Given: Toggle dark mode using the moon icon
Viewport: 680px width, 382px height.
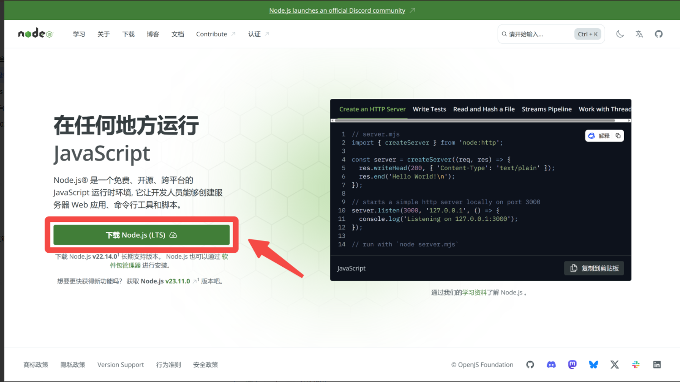Looking at the screenshot, I should pyautogui.click(x=620, y=34).
